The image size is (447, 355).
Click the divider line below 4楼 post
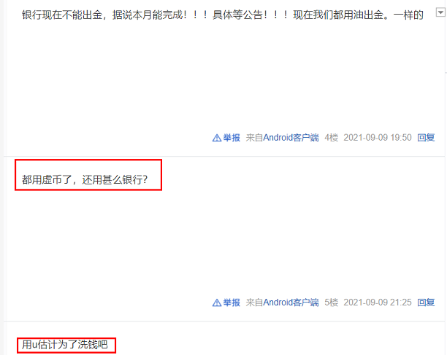(224, 156)
